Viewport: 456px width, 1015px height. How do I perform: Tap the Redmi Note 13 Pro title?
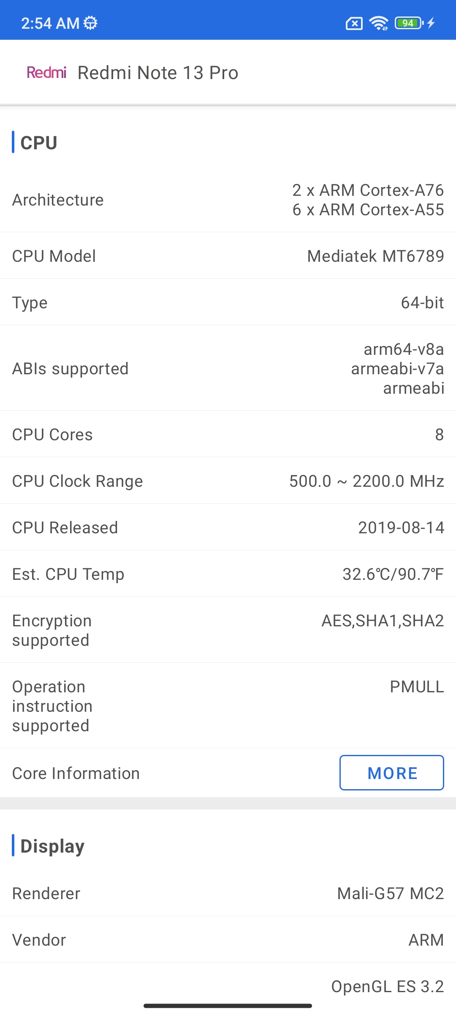pos(158,73)
